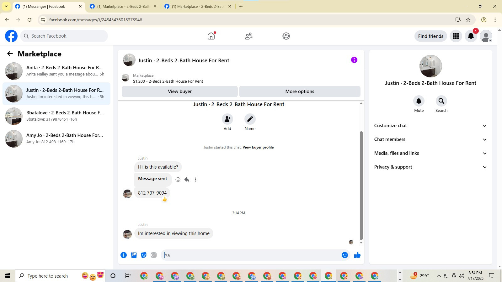The width and height of the screenshot is (502, 282).
Task: Choose a GIF in composer
Action: pos(154,255)
